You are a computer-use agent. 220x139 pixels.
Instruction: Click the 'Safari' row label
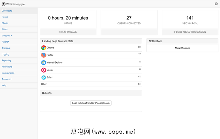click(x=49, y=77)
